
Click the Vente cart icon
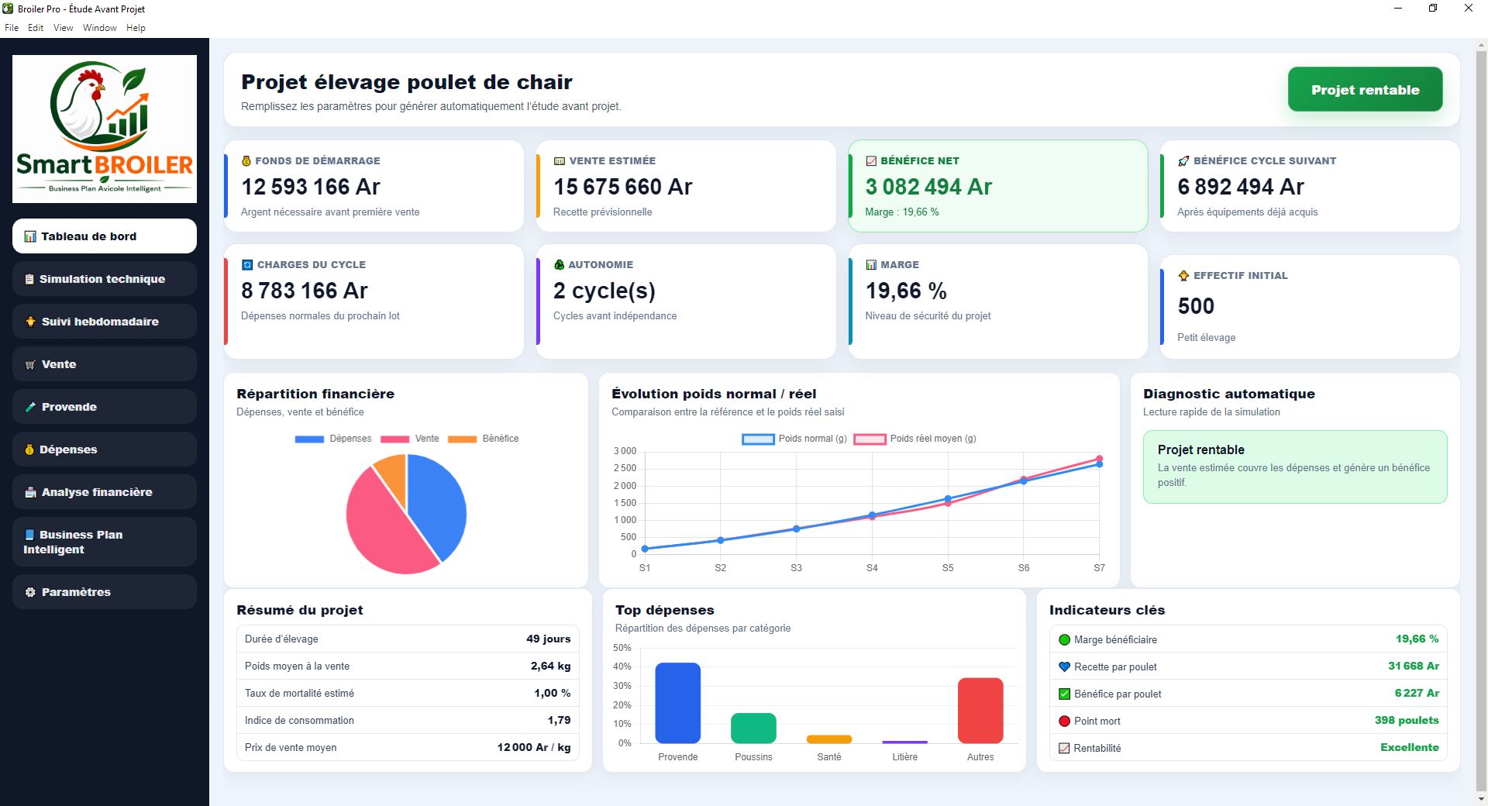pyautogui.click(x=30, y=364)
